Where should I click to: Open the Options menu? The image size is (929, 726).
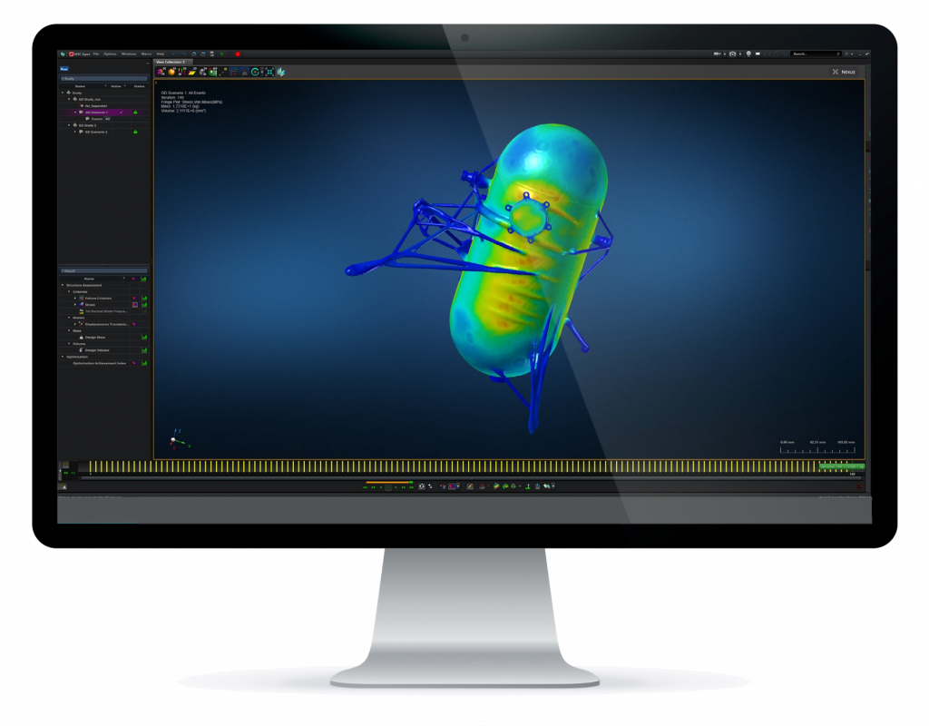point(110,54)
